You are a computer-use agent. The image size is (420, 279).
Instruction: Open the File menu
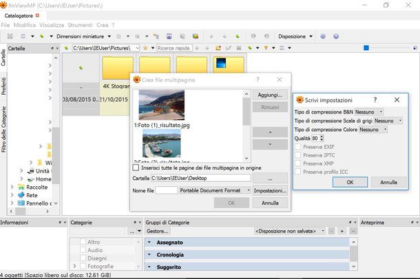pos(5,25)
